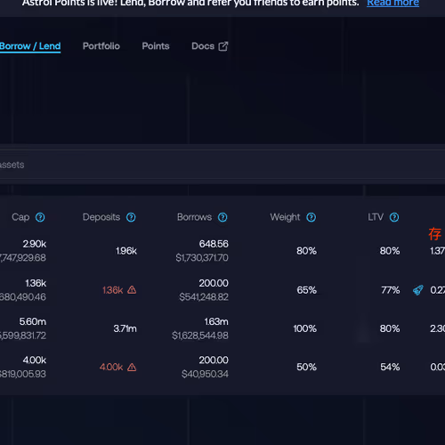Sort by the Weight column header
445x445 pixels.
click(x=285, y=217)
